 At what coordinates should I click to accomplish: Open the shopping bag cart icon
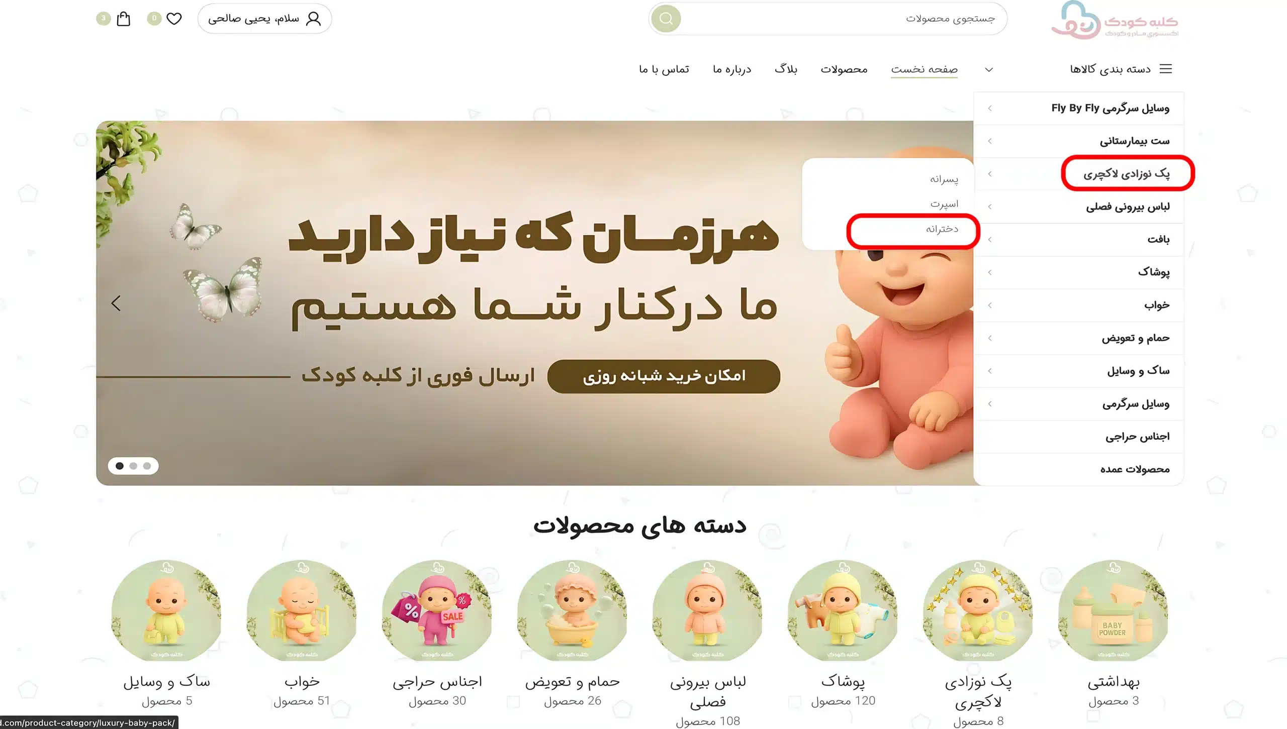tap(123, 19)
